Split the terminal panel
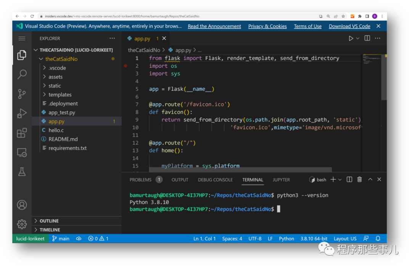The width and height of the screenshot is (412, 268). coord(349,180)
